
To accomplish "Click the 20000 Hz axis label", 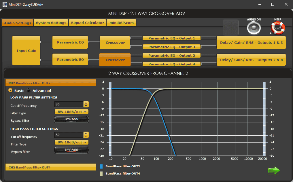I will (x=262, y=159).
